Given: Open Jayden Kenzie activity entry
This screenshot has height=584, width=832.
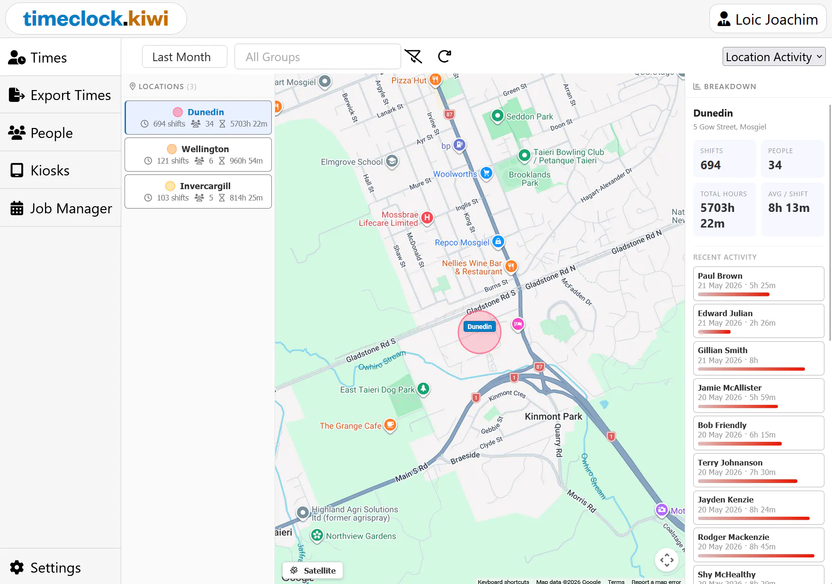Looking at the screenshot, I should click(759, 507).
